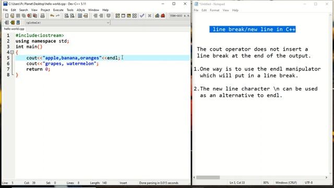Image resolution: width=334 pixels, height=188 pixels.
Task: Click the Go to function toolbar icon
Action: (80, 16)
